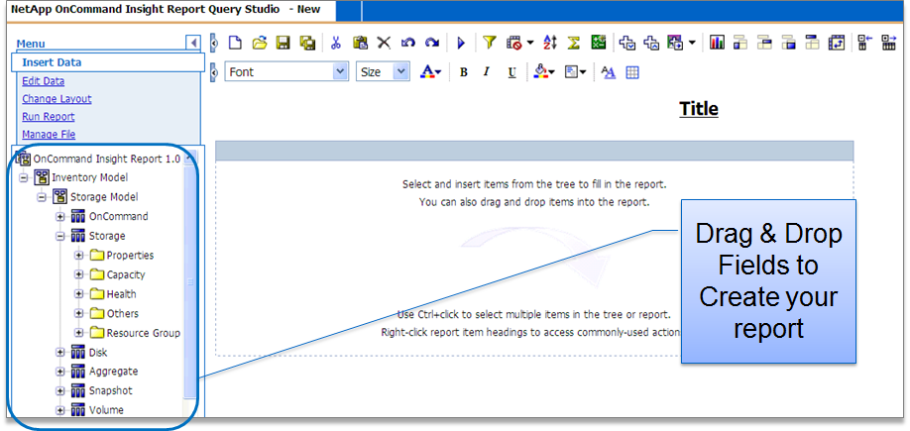Toggle Underline formatting
910x431 pixels.
pos(512,72)
